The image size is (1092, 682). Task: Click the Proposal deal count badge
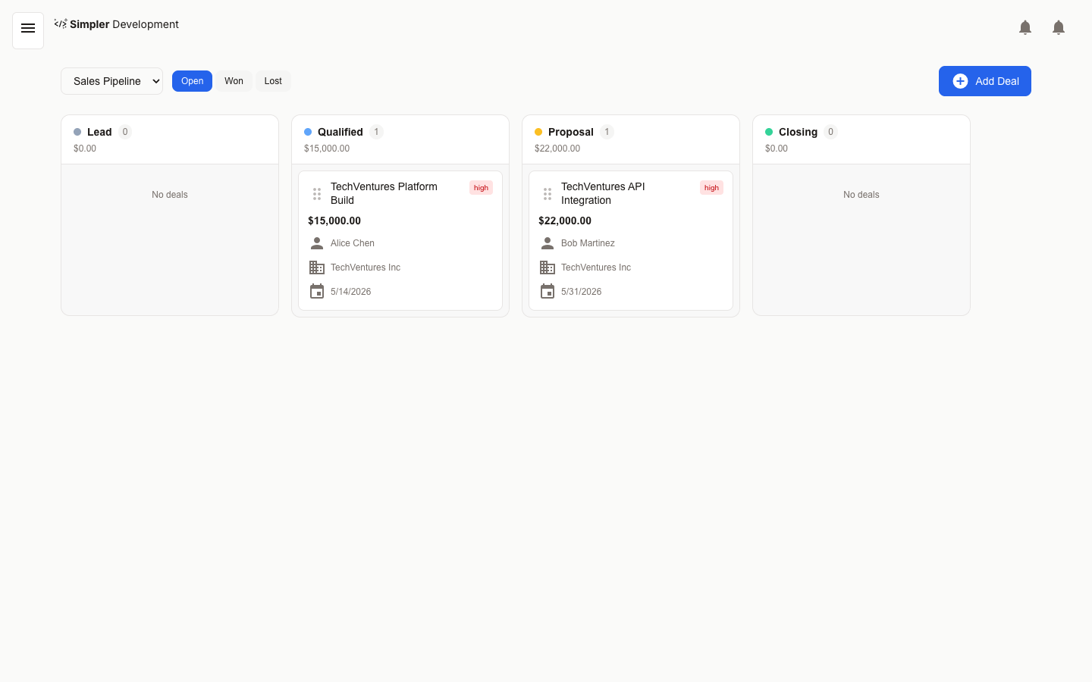click(x=607, y=132)
